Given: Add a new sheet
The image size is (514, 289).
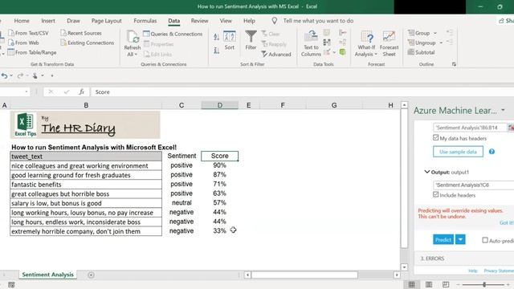Looking at the screenshot, I should [x=91, y=275].
